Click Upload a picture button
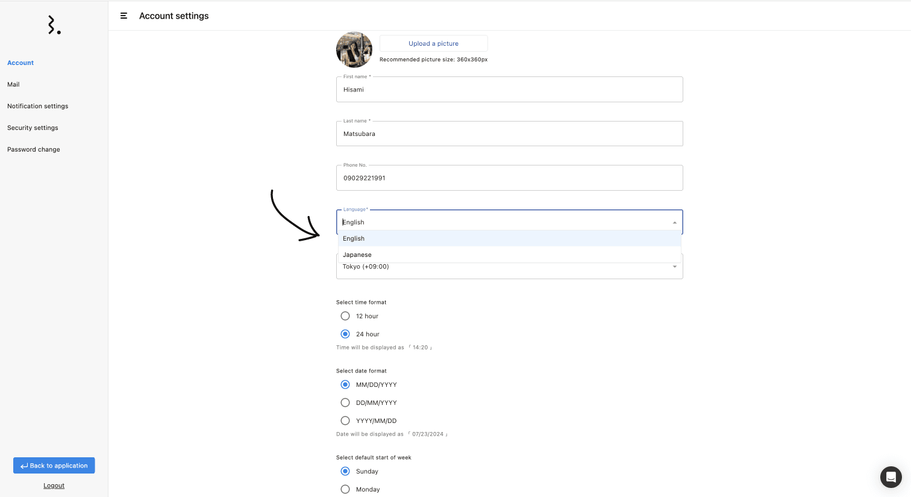The width and height of the screenshot is (911, 497). 433,43
